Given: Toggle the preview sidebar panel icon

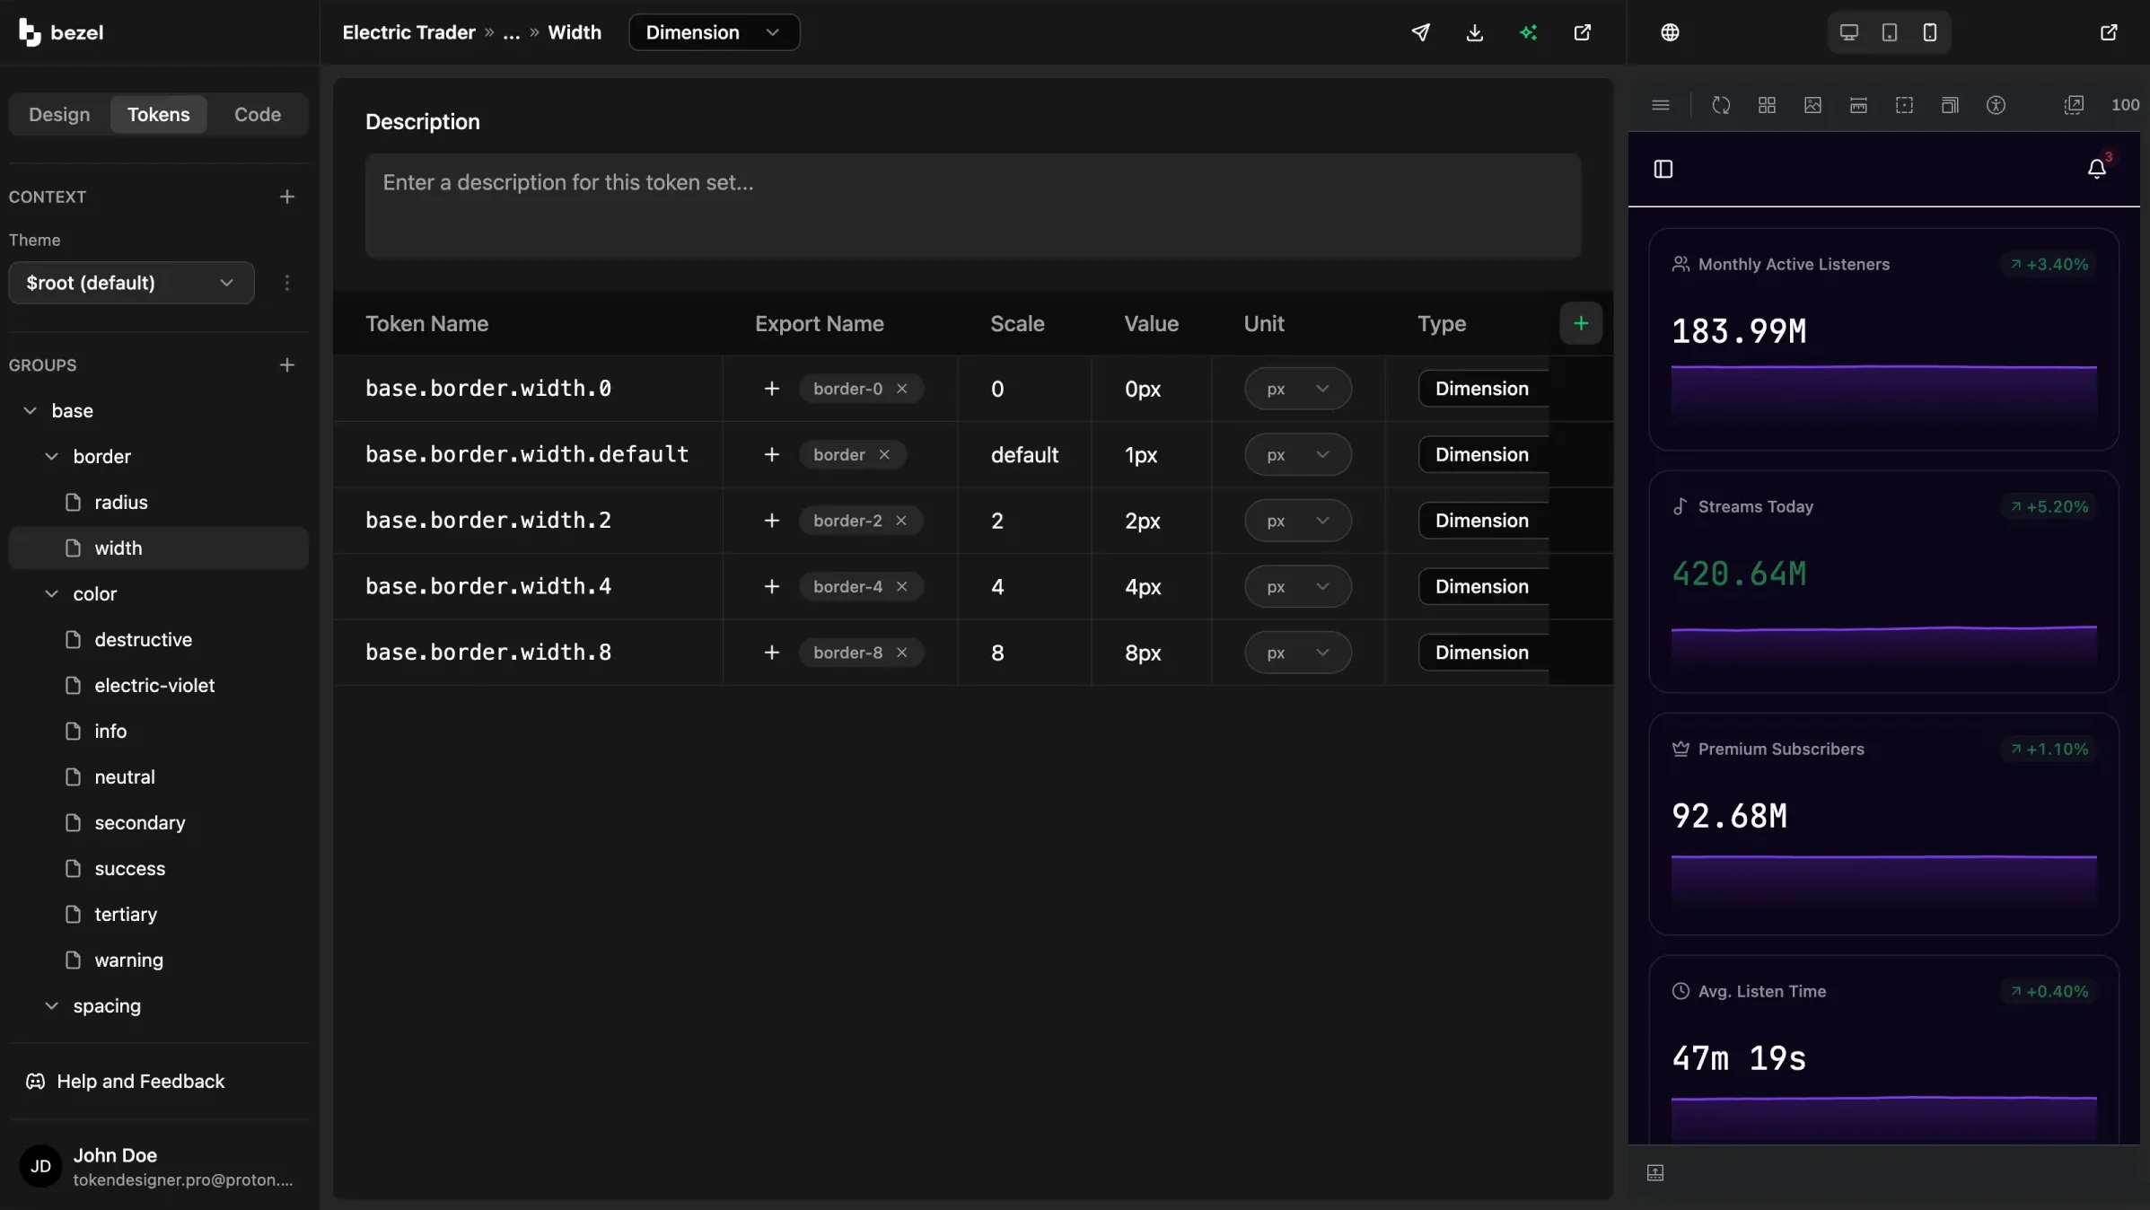Looking at the screenshot, I should click(1663, 169).
